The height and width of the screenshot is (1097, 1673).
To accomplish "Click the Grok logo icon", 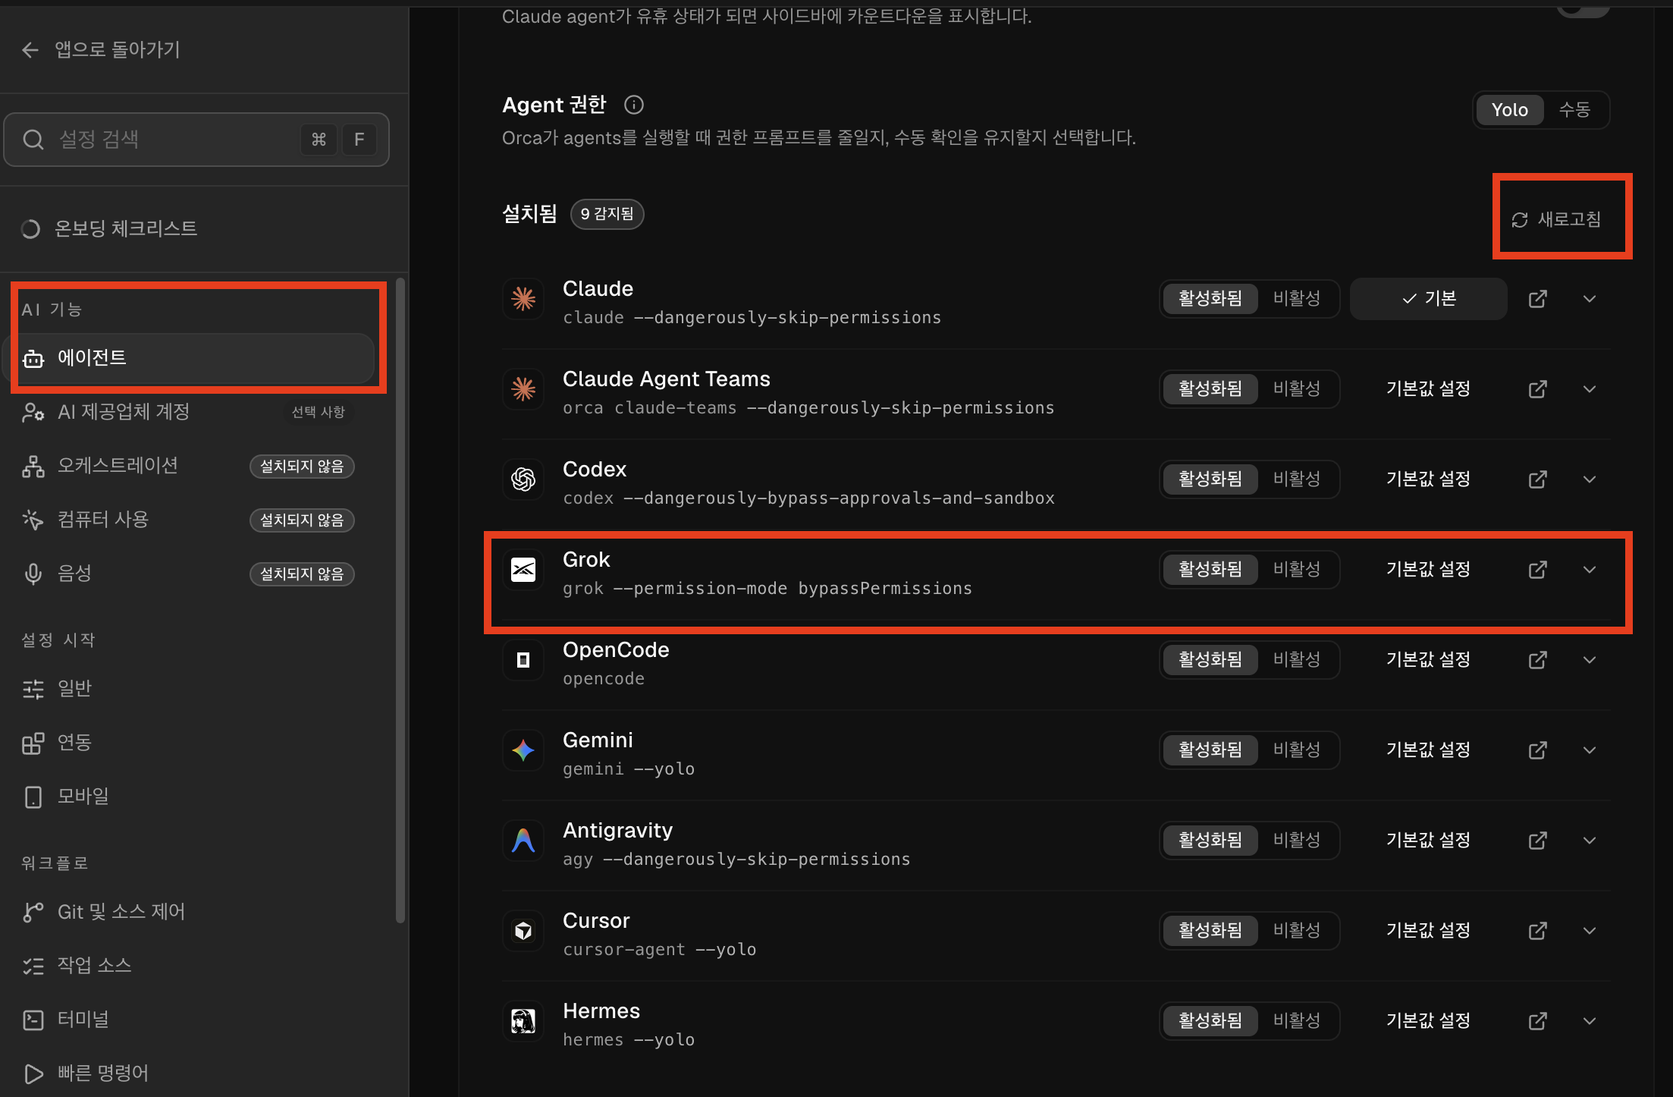I will pyautogui.click(x=523, y=570).
